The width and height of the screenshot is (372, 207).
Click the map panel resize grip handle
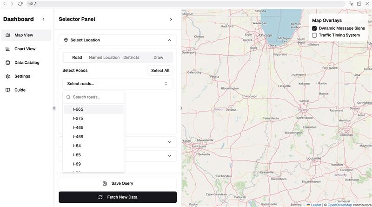pyautogui.click(x=181, y=108)
